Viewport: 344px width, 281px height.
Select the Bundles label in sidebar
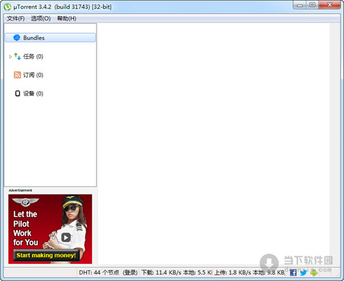[x=34, y=38]
